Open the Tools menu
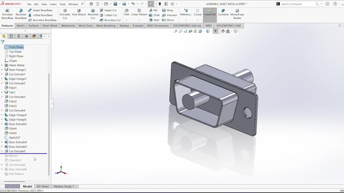 pyautogui.click(x=63, y=4)
